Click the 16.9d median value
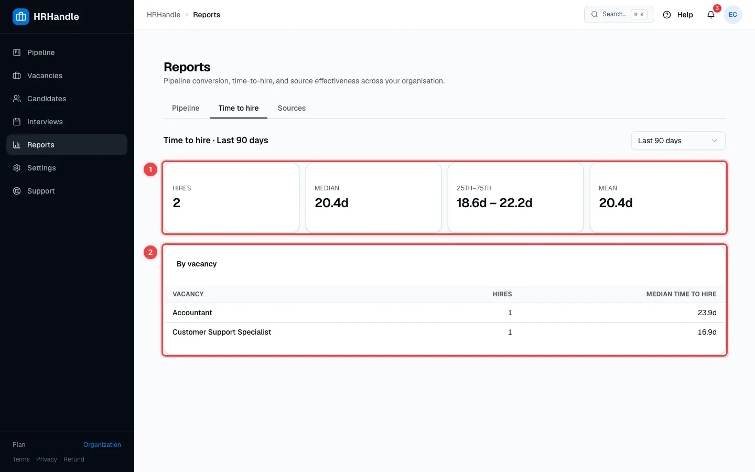This screenshot has width=755, height=472. [x=707, y=332]
